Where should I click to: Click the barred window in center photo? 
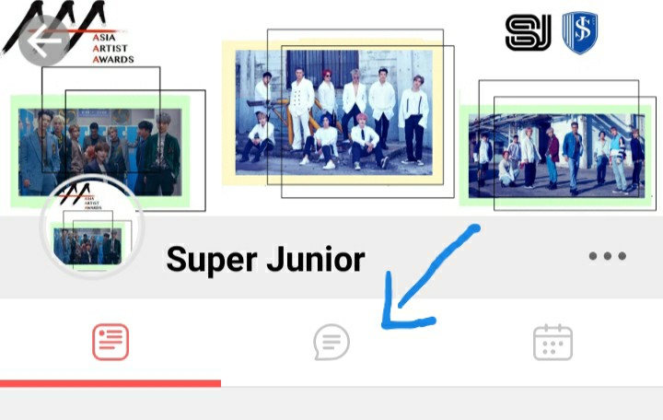tap(322, 66)
